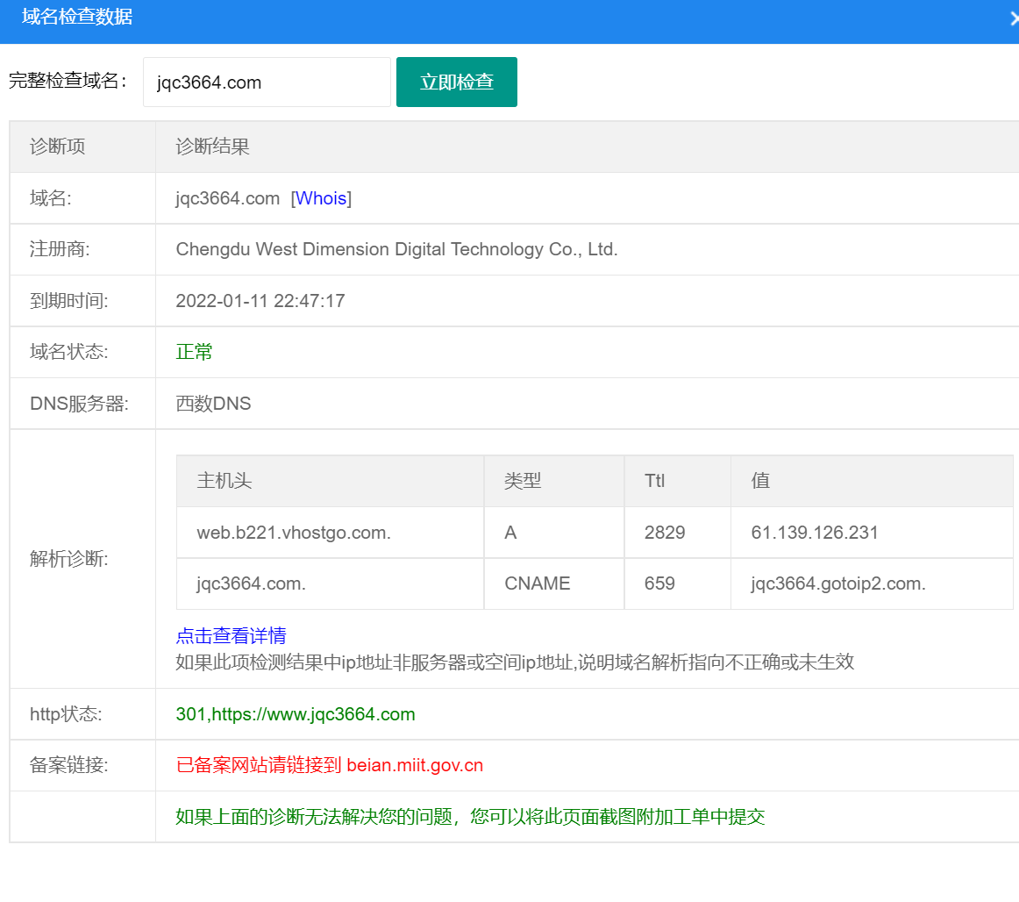Click the green 正常 domain status text
The height and width of the screenshot is (902, 1019).
point(193,351)
